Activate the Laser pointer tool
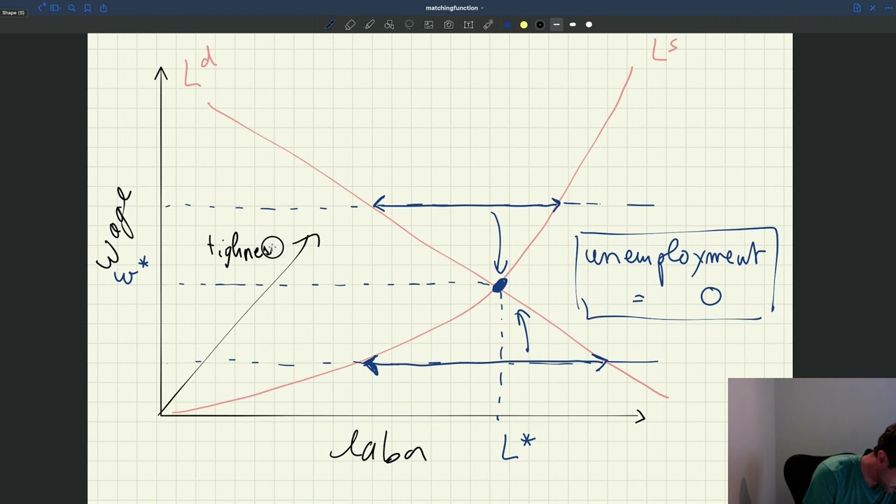This screenshot has height=504, width=896. tap(489, 24)
